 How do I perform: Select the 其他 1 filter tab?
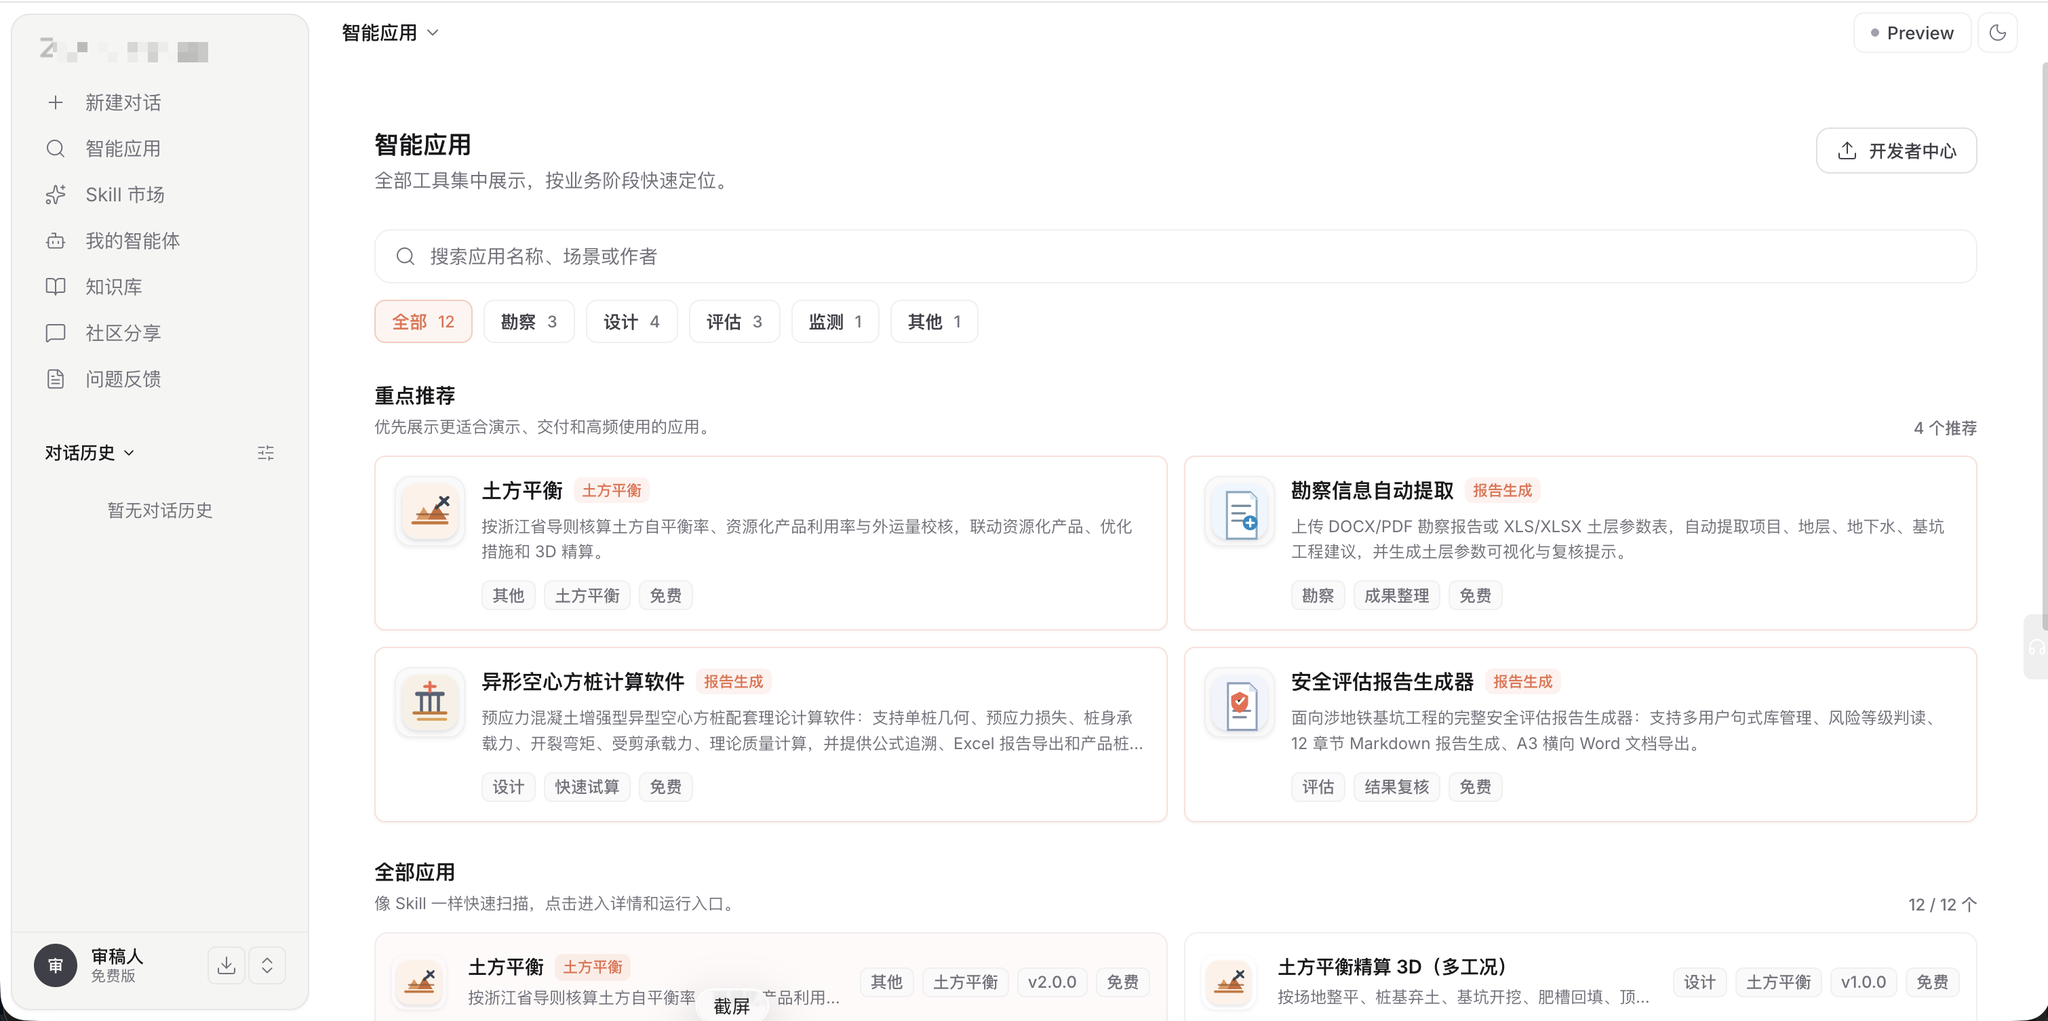point(934,322)
